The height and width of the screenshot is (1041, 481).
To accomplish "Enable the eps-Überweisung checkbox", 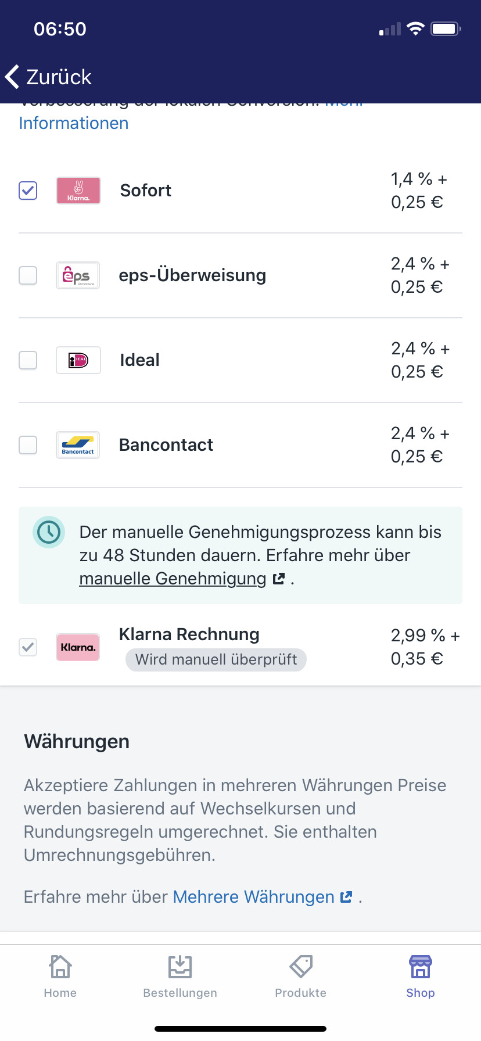I will [28, 275].
